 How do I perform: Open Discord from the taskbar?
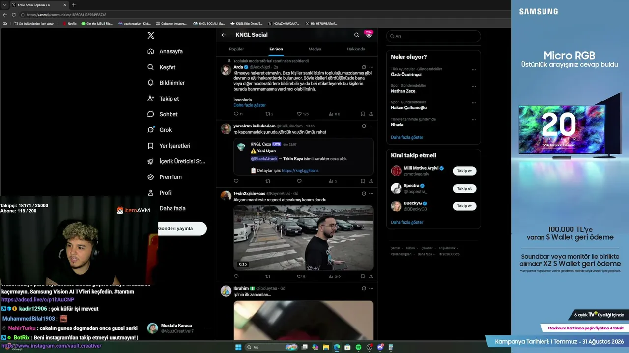pos(380,347)
